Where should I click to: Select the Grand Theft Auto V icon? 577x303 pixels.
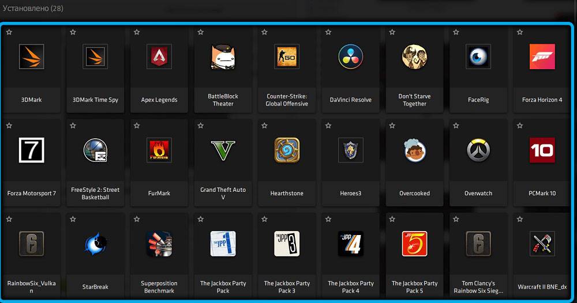(x=223, y=150)
